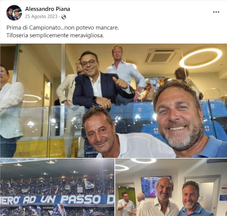The image size is (227, 216).
Task: Click the text line Prima di Campionato
Action: [x=63, y=28]
